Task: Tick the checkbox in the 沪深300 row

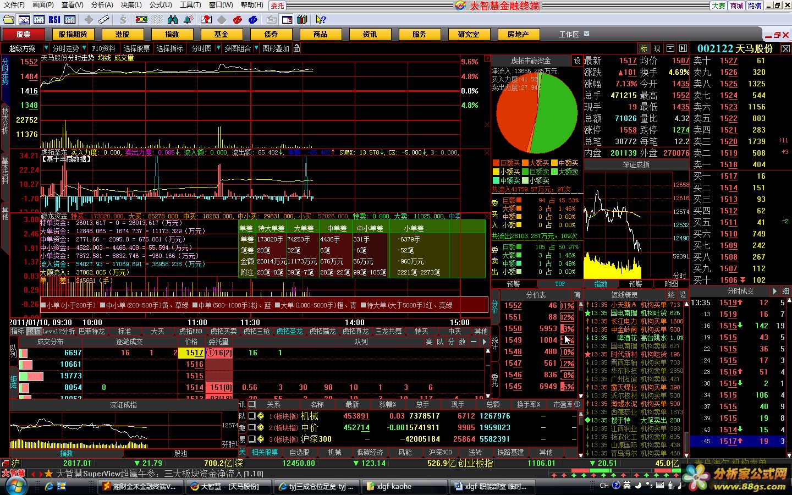Action: pos(252,439)
